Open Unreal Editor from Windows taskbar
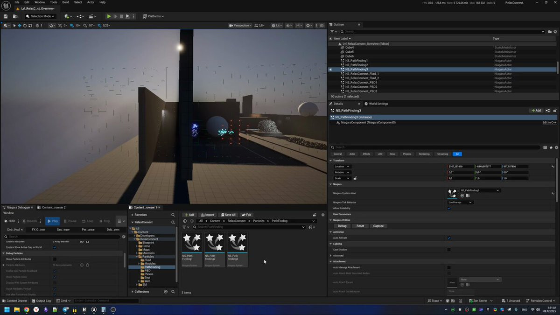 tap(94, 309)
